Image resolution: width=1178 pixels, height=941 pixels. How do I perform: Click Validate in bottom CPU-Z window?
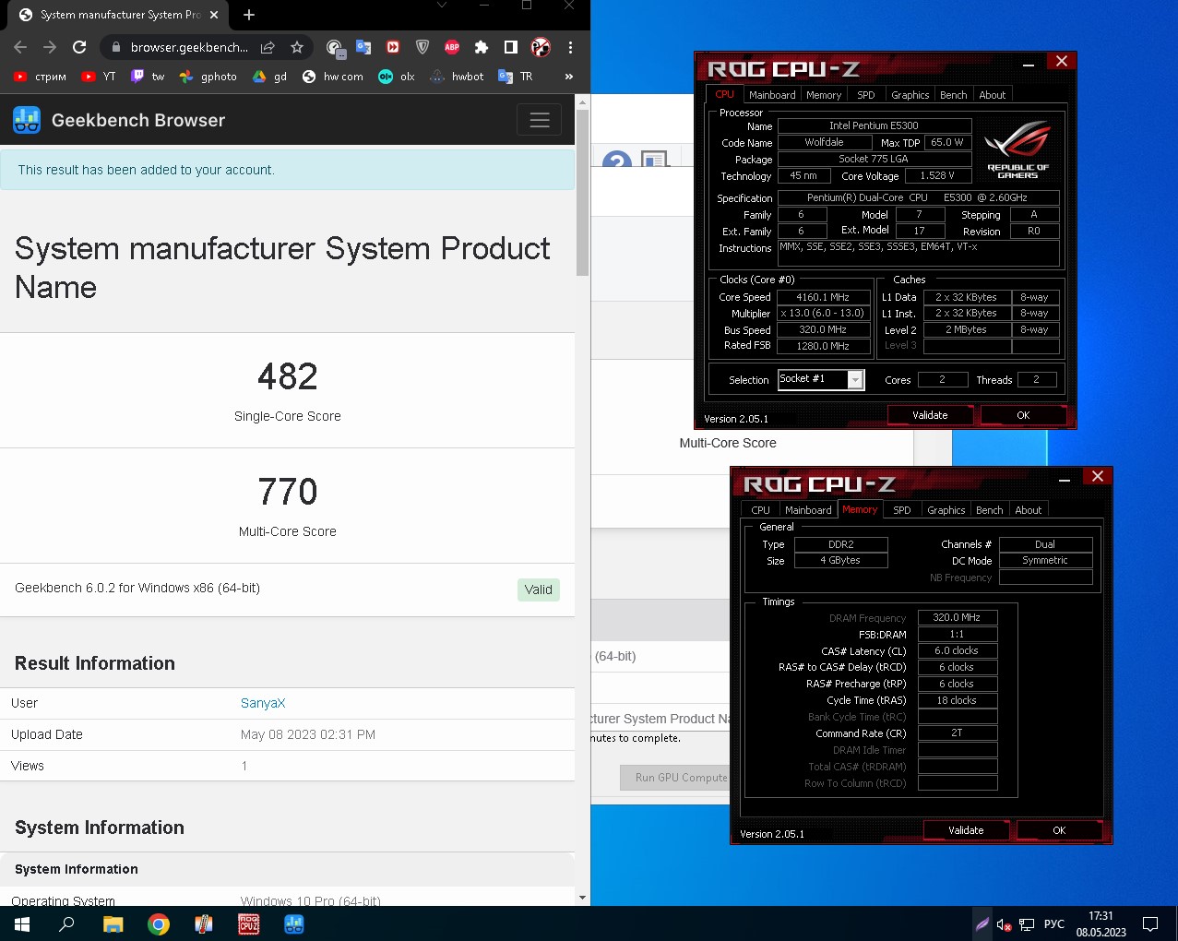click(966, 830)
